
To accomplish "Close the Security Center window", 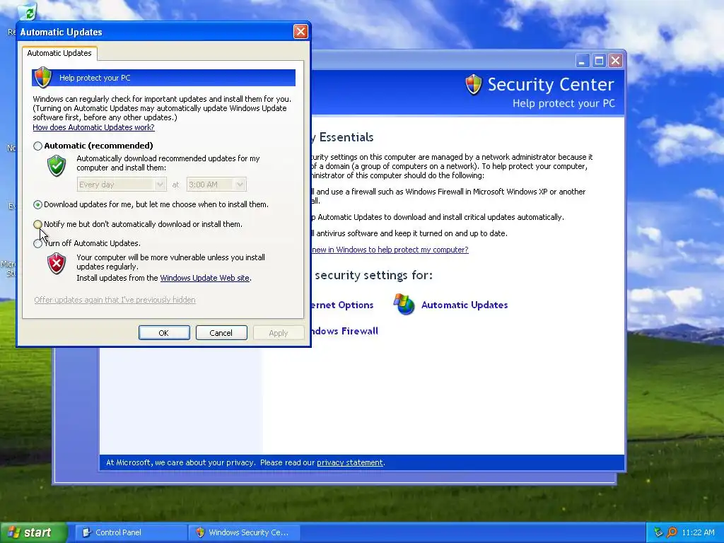I will [x=616, y=61].
